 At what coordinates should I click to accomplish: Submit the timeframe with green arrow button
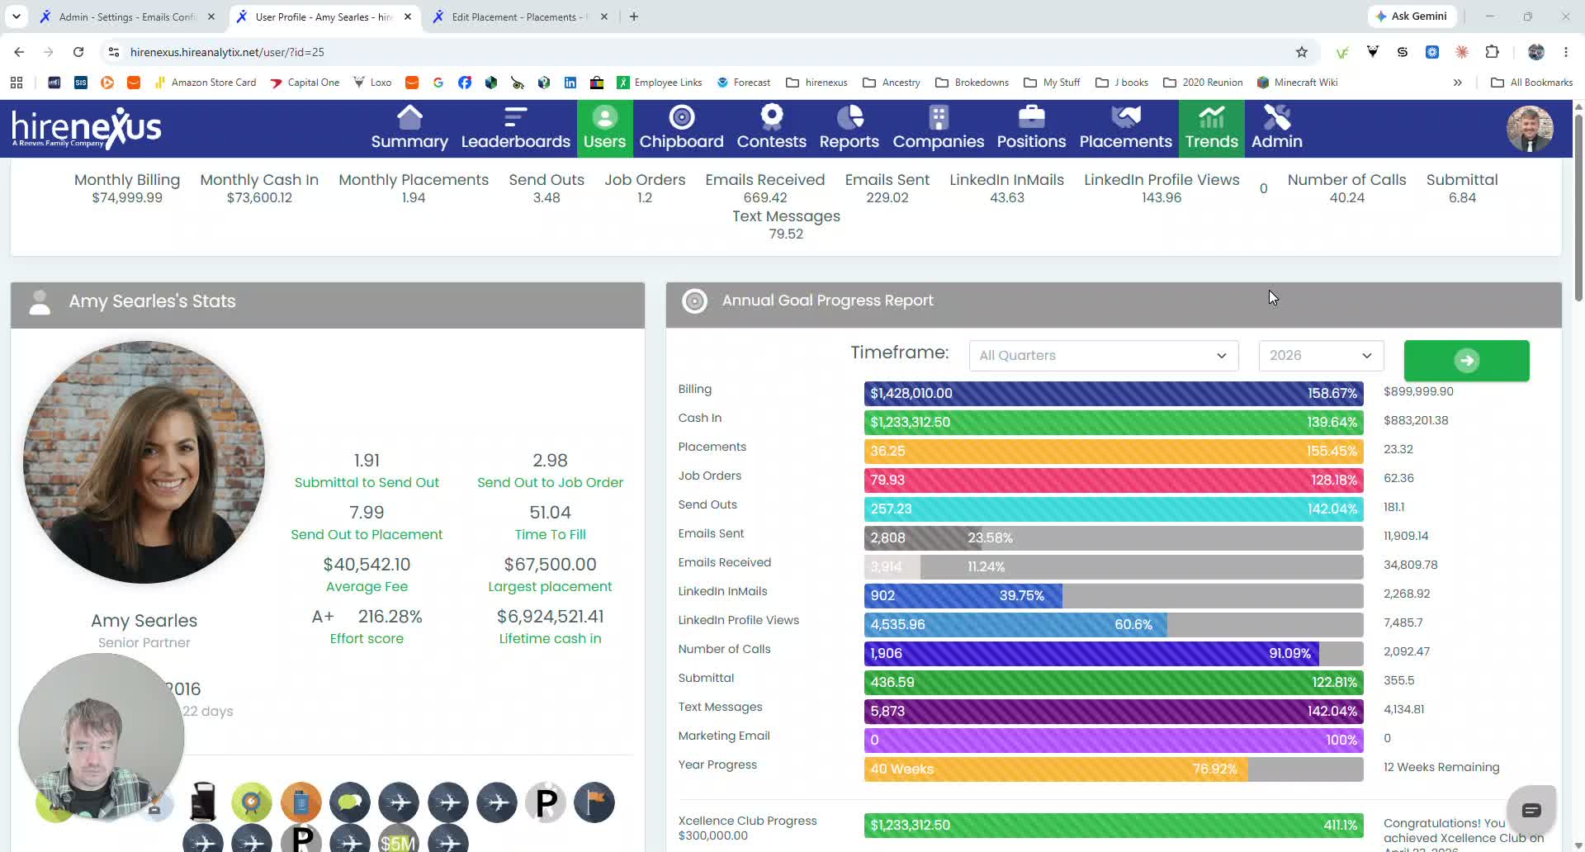click(1466, 360)
